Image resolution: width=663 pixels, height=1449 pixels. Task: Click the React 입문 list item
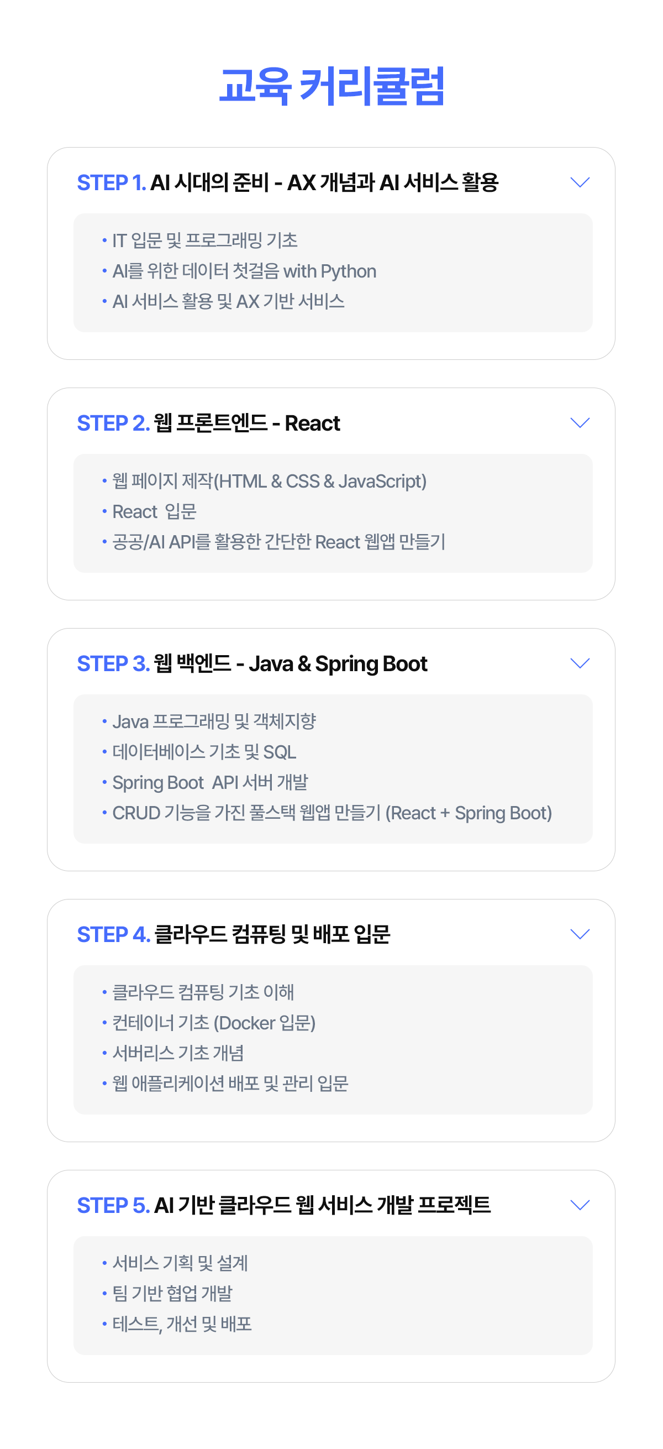154,512
